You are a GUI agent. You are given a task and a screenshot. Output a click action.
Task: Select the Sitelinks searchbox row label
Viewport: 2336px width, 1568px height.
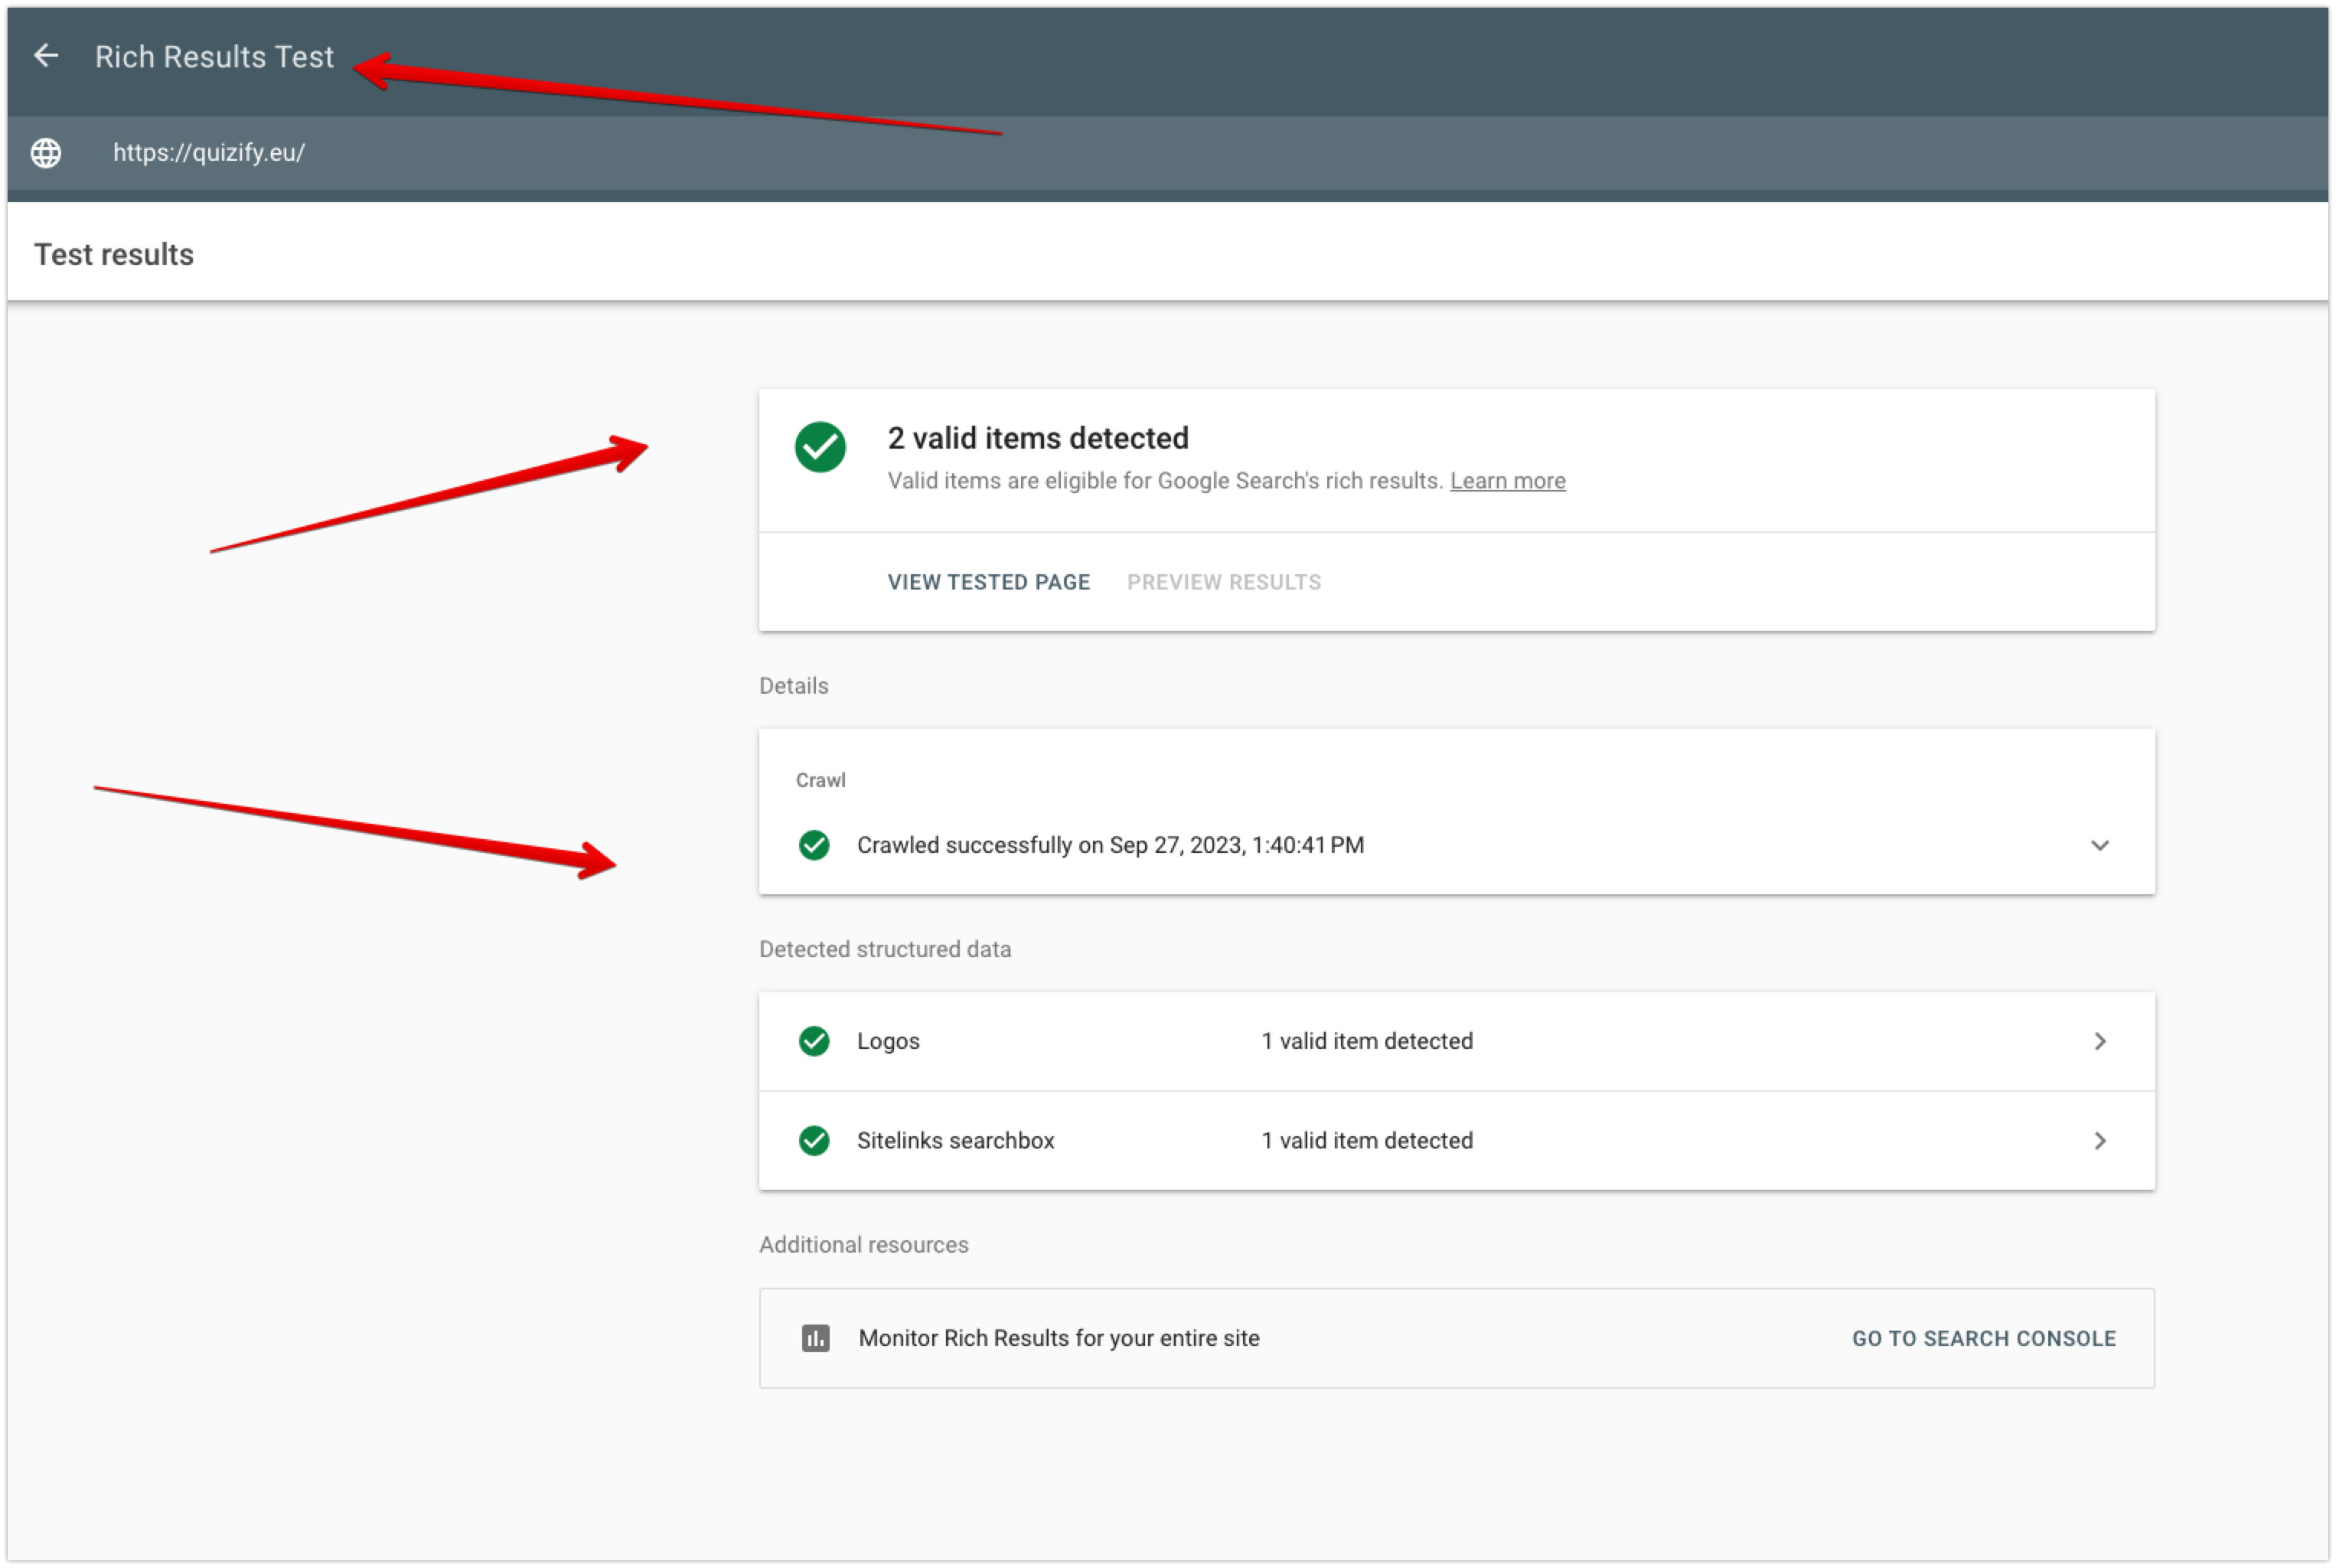(954, 1141)
